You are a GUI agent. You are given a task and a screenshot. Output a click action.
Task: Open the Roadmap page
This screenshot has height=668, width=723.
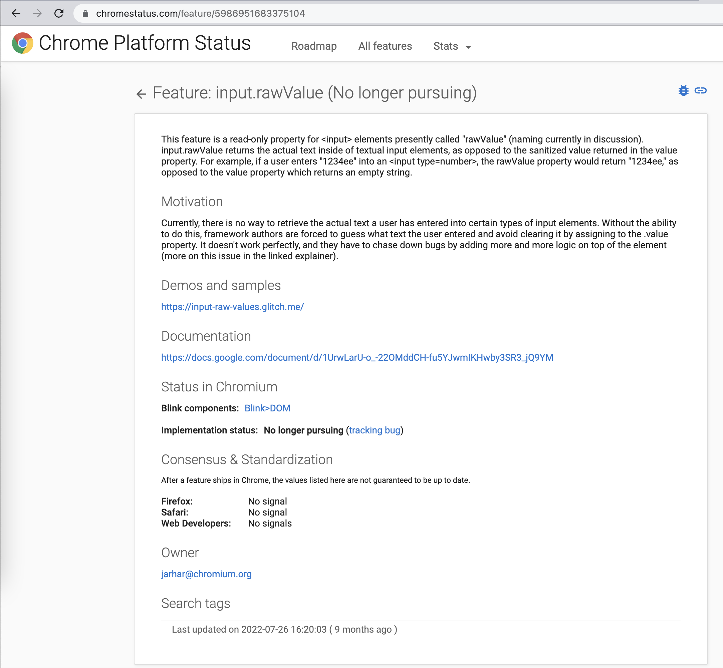313,46
